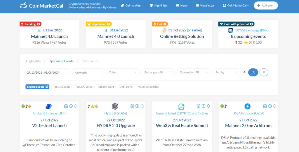
Task: Click the General Event house logo
Action: [181, 106]
